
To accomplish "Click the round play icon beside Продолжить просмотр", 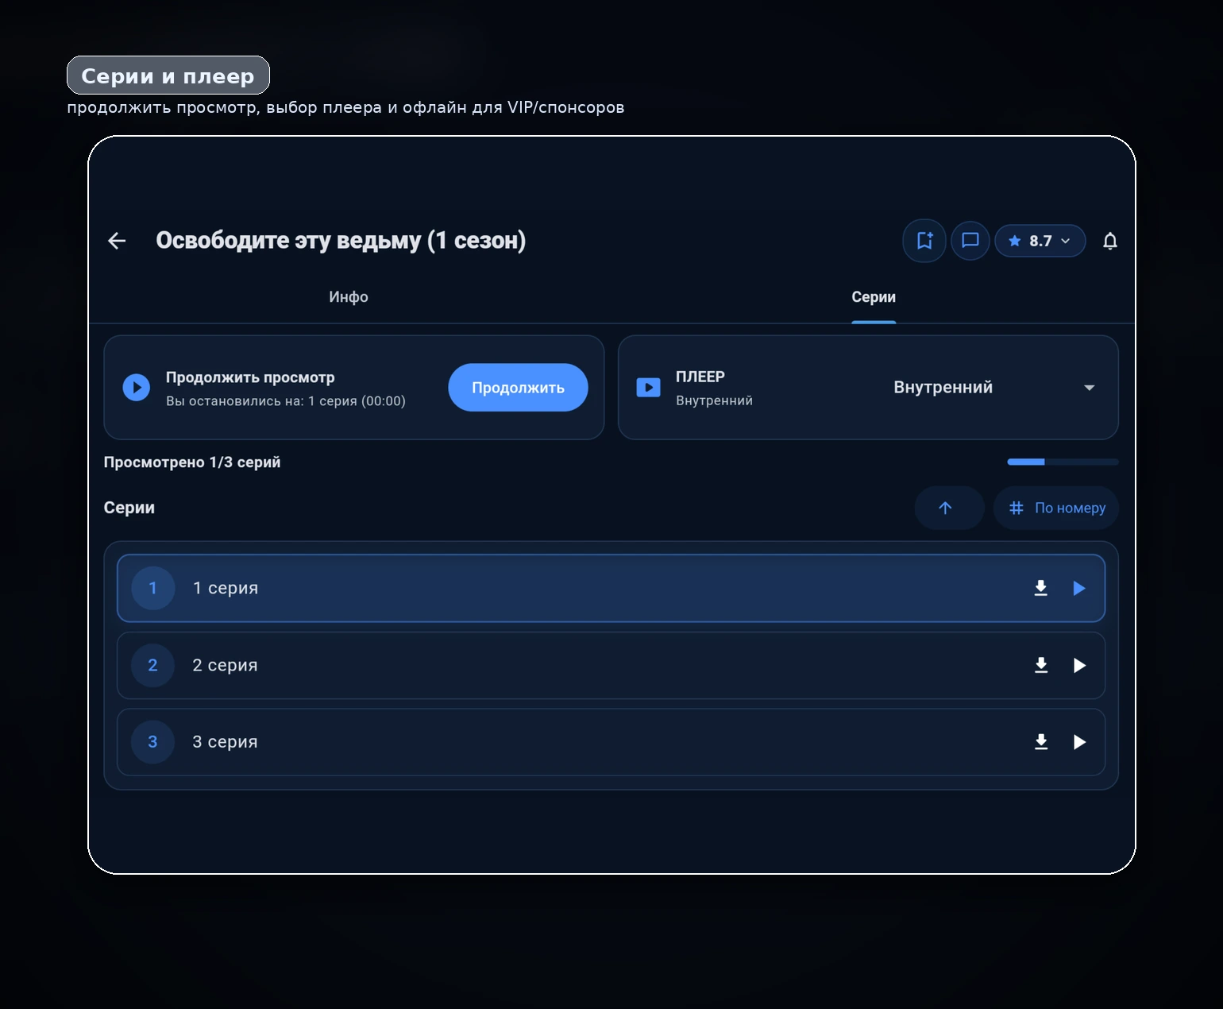I will (x=137, y=388).
